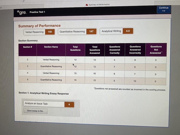The width and height of the screenshot is (180, 135).
Task: Click the Questions Not Answered column header
Action: [x=156, y=50]
